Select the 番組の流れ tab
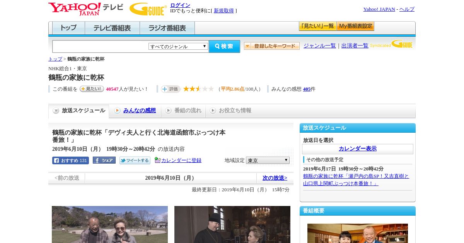464x243 pixels. [183, 111]
